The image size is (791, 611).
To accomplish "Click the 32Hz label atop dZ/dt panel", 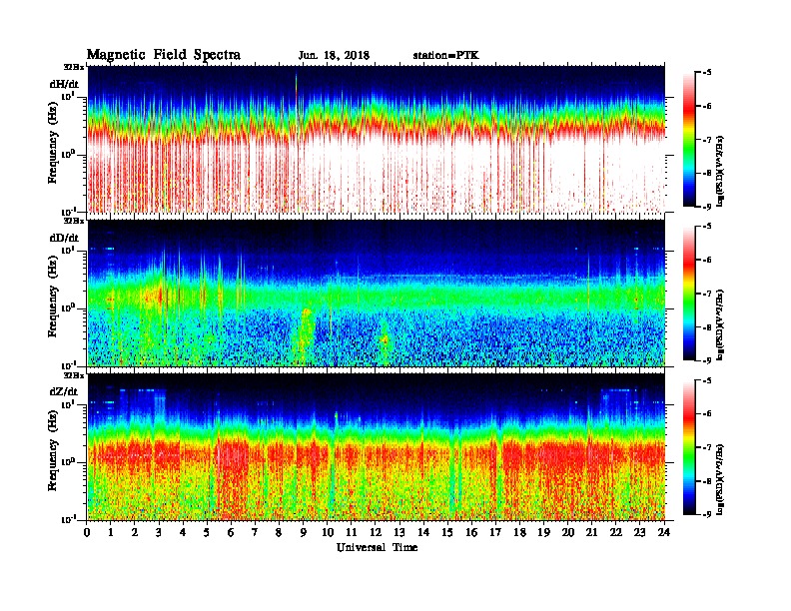I will pyautogui.click(x=74, y=374).
